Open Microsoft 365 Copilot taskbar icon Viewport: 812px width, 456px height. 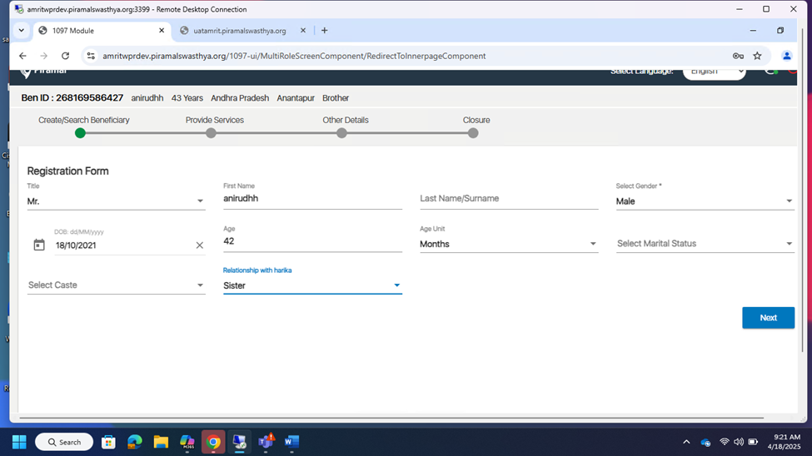(187, 442)
